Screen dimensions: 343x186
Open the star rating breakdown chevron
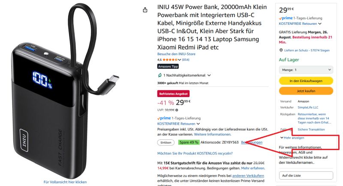179,60
